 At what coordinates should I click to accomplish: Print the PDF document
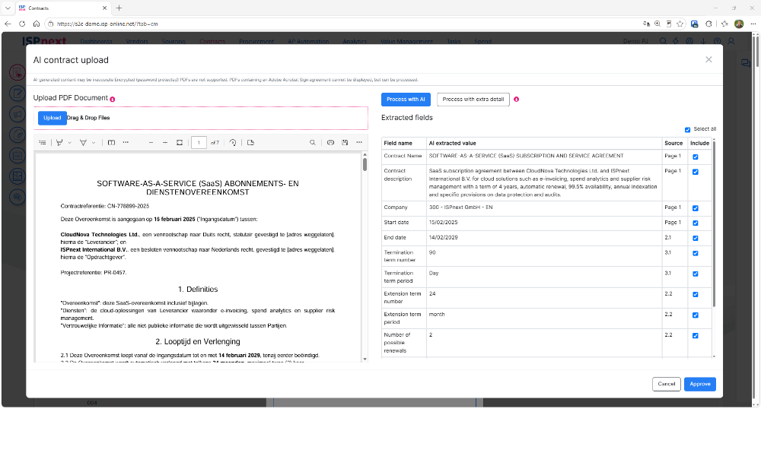pyautogui.click(x=330, y=142)
